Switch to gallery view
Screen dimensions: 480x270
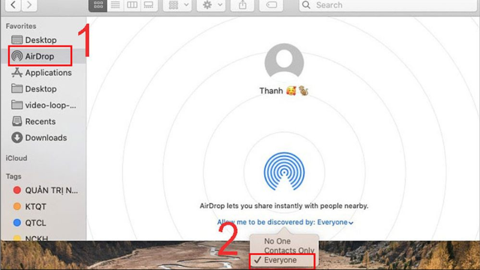(149, 5)
